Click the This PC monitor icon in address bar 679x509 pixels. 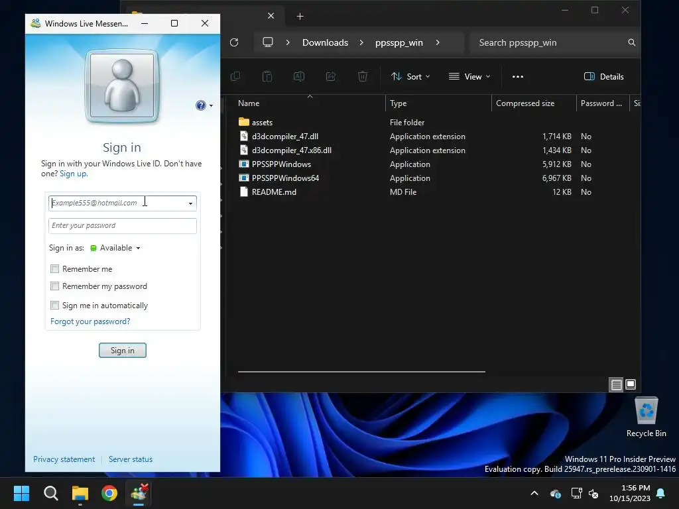[268, 42]
